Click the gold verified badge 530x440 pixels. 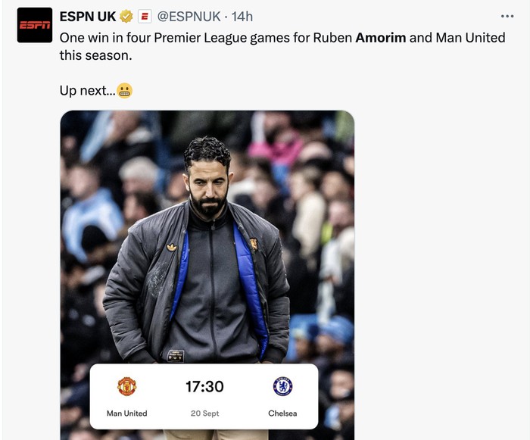pyautogui.click(x=126, y=16)
